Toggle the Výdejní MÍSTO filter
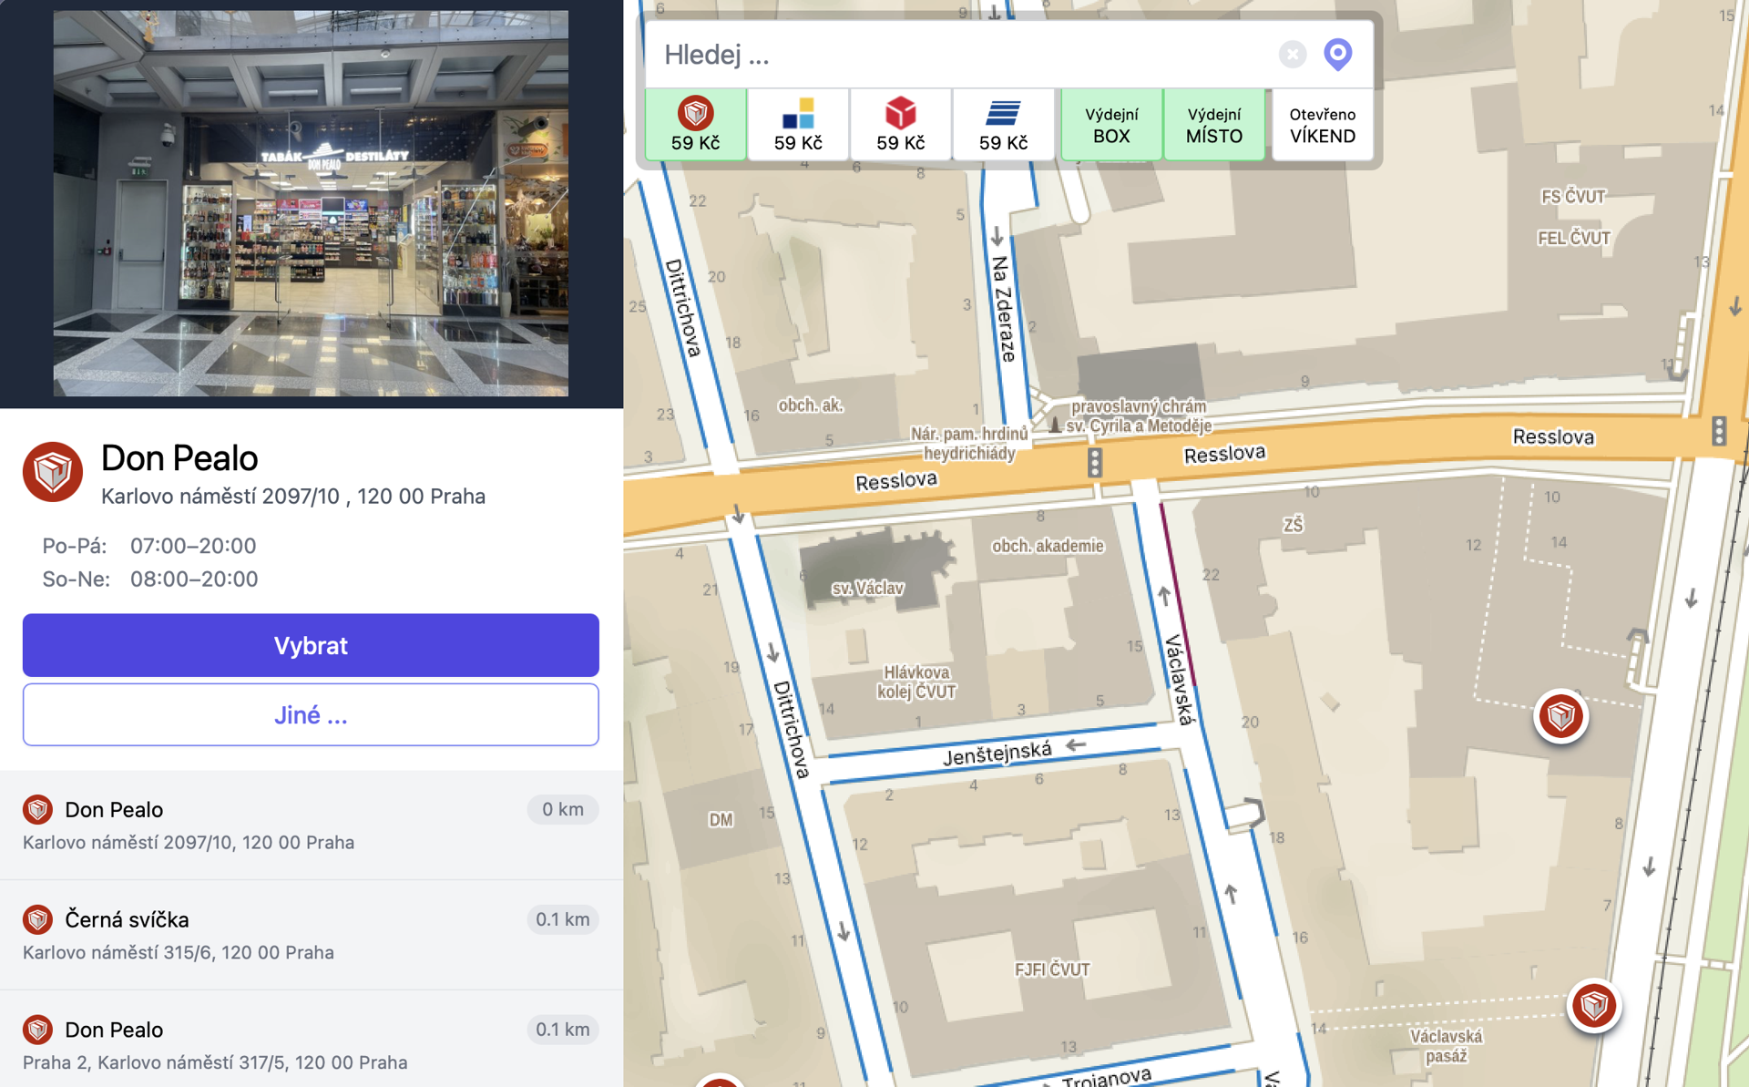Image resolution: width=1749 pixels, height=1087 pixels. tap(1214, 124)
